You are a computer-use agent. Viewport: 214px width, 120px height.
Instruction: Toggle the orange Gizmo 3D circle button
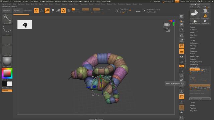pyautogui.click(x=63, y=11)
